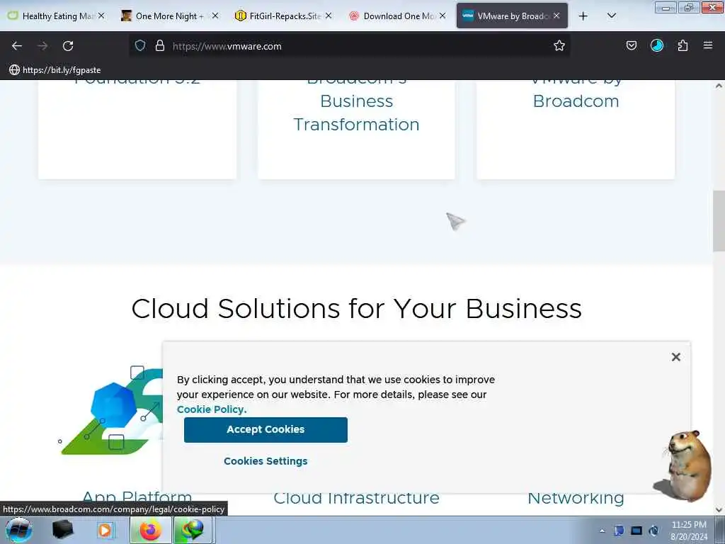This screenshot has height=544, width=725.
Task: Follow the Cookie Policy link
Action: point(211,409)
